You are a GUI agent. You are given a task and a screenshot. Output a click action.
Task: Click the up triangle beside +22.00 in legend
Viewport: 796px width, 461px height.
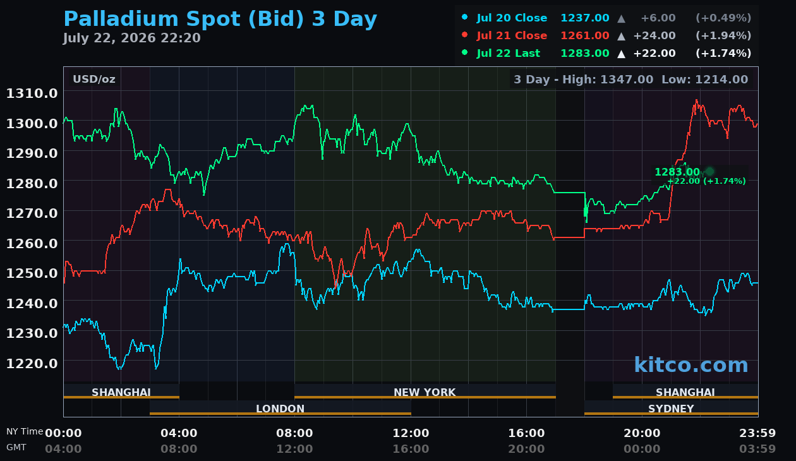[x=622, y=54]
